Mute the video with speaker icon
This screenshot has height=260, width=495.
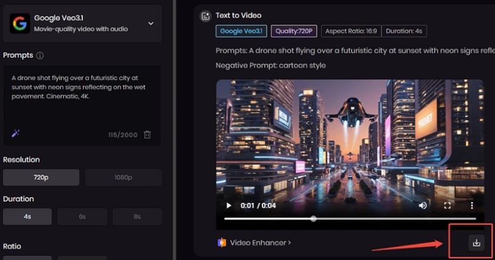click(x=423, y=205)
